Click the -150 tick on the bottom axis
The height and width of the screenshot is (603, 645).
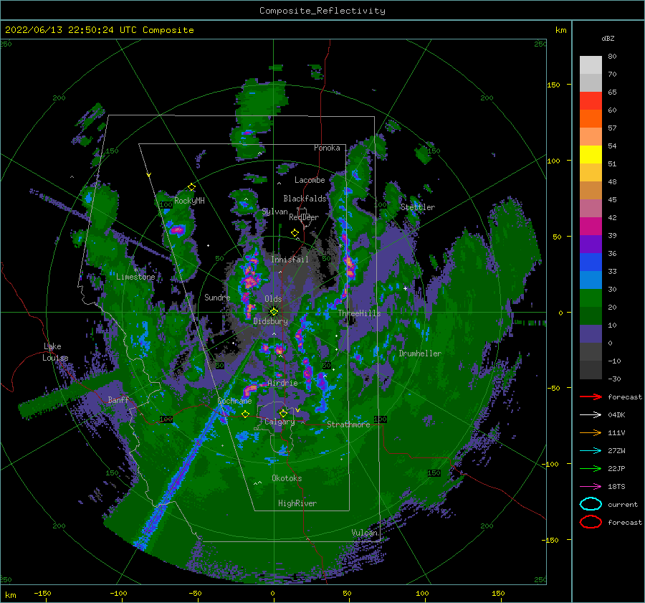coord(42,593)
